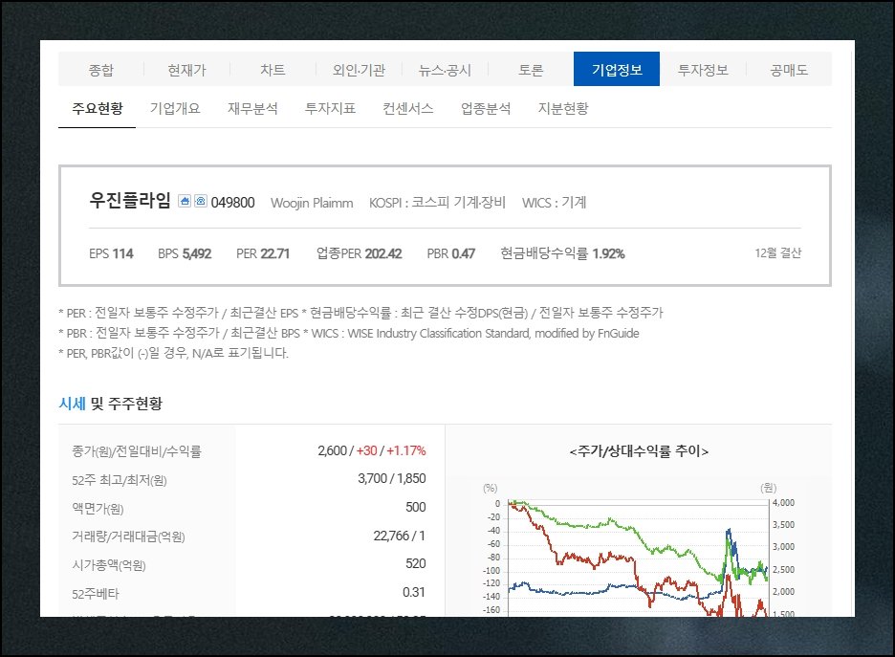Click the volume value 22,766 / 1
895x657 pixels.
tap(399, 536)
